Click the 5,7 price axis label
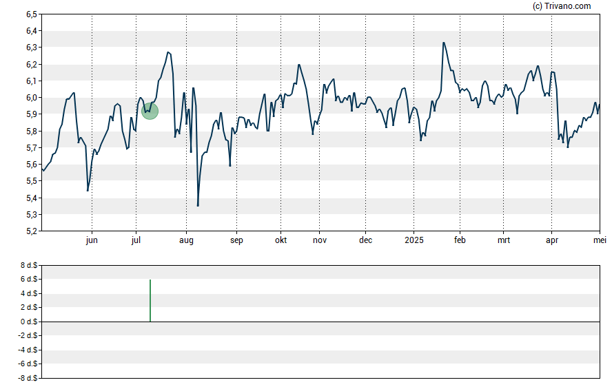612x389 pixels. (32, 148)
